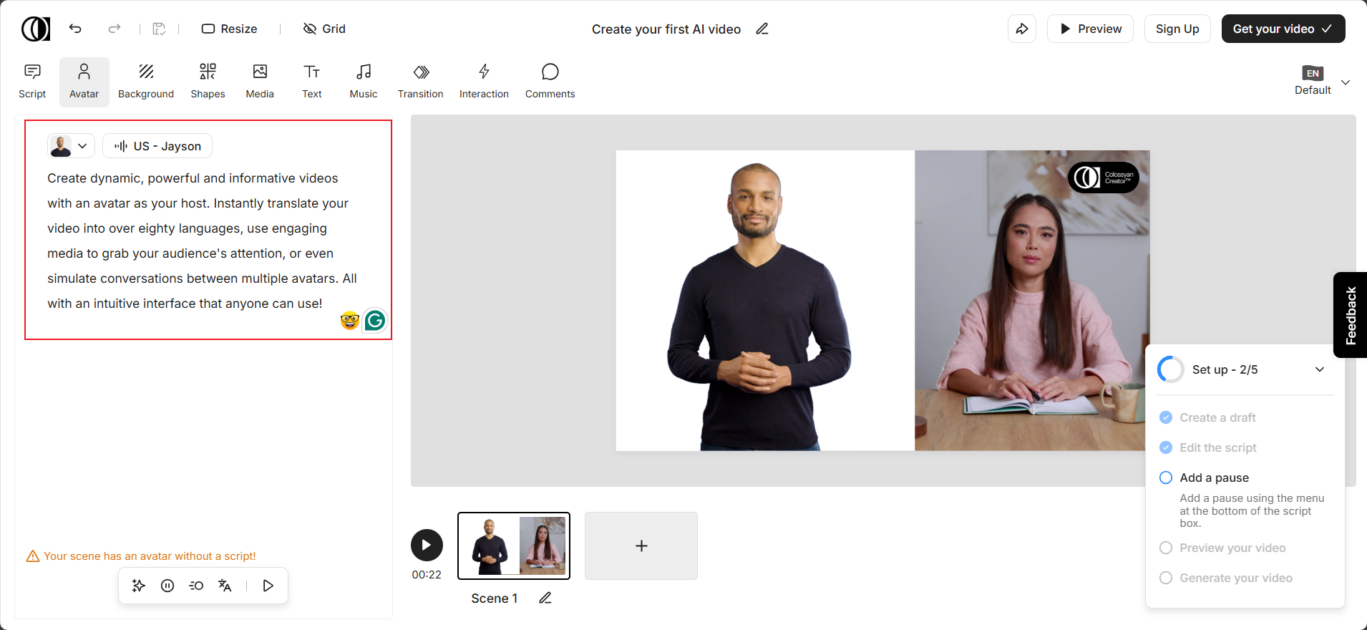This screenshot has height=630, width=1367.
Task: Play the script audio preview
Action: tap(268, 586)
